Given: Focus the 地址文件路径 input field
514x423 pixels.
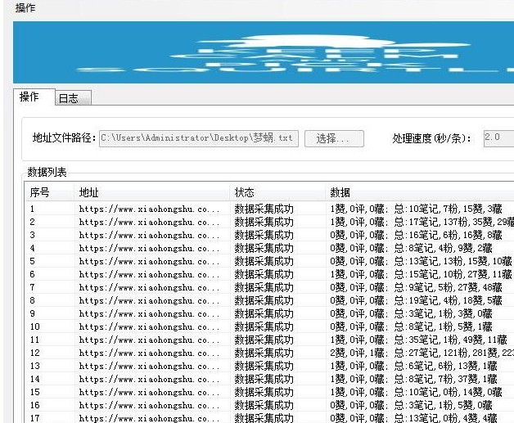Looking at the screenshot, I should coord(199,138).
